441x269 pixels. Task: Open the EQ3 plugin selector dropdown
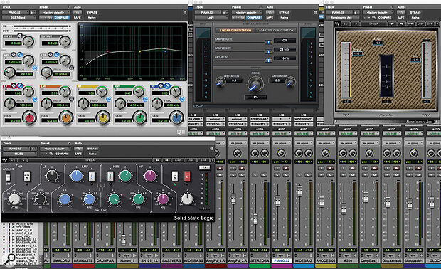pos(18,18)
